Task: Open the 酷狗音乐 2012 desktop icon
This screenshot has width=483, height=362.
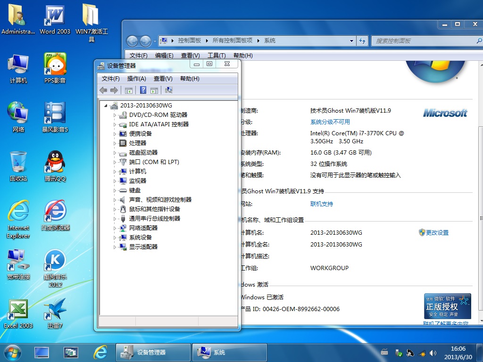Action: pos(55,268)
